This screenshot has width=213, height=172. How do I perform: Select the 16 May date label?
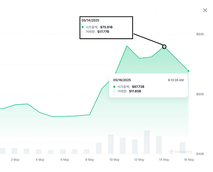tap(189, 160)
